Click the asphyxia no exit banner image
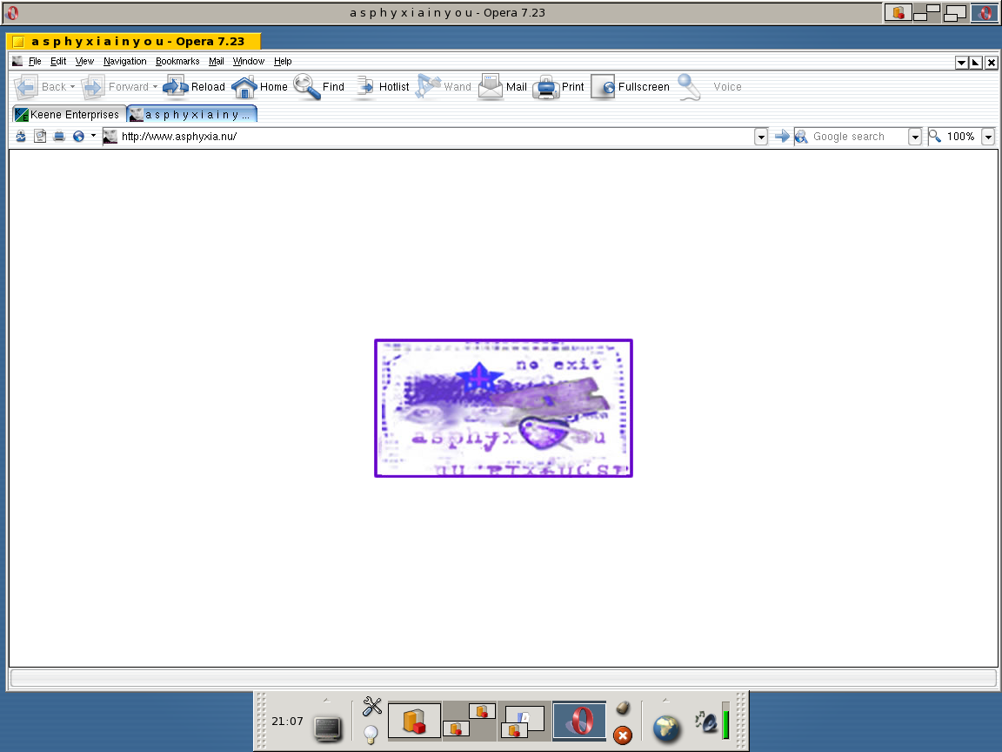 pyautogui.click(x=504, y=408)
